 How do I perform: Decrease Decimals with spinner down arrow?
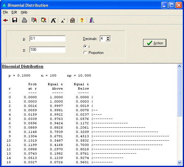[108, 40]
